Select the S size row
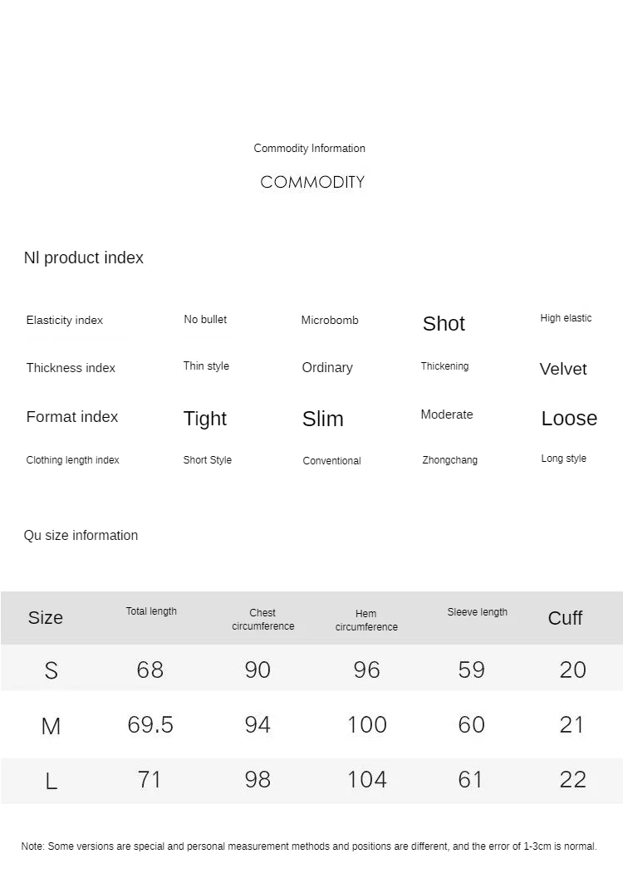Screen dimensions: 623x883 pyautogui.click(x=311, y=669)
